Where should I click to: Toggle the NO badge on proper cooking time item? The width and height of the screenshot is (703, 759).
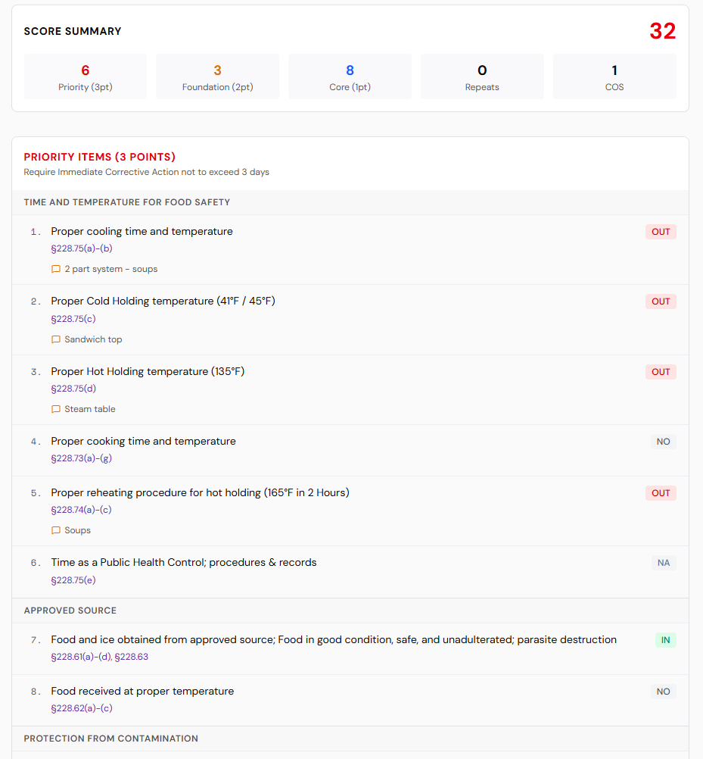pyautogui.click(x=663, y=441)
